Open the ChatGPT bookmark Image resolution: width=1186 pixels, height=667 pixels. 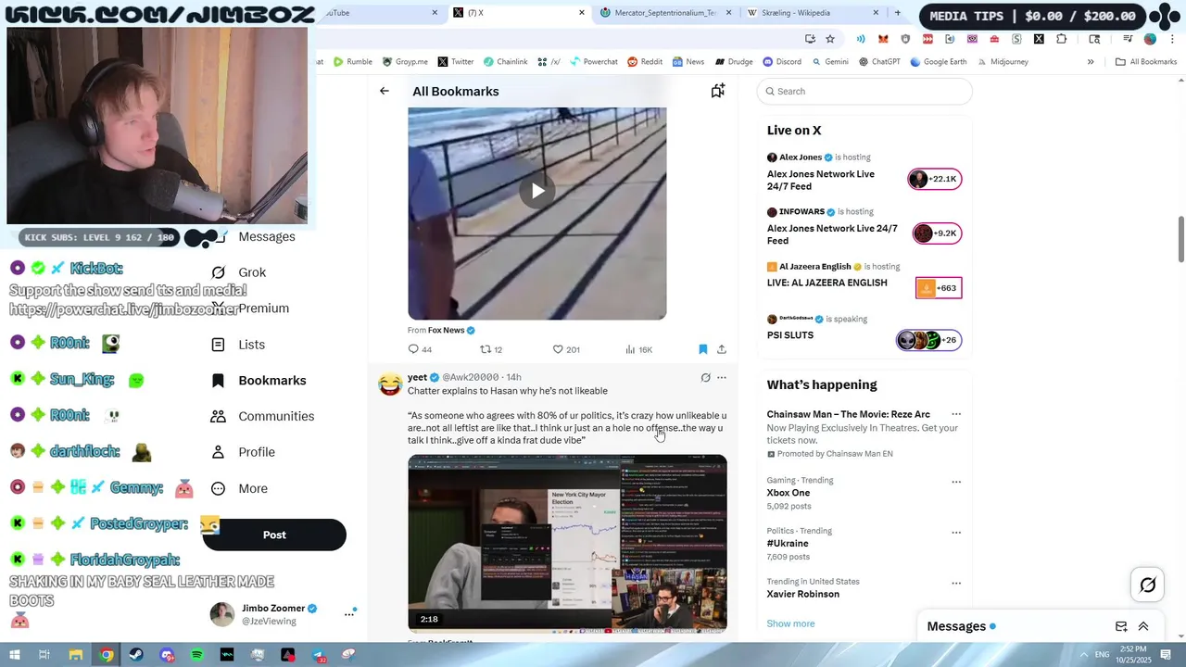click(x=879, y=62)
